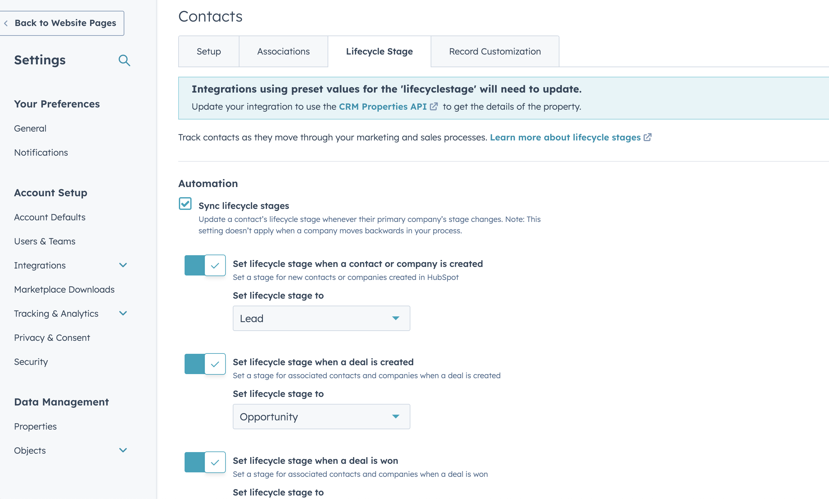Expand the Integrations section chevron

tap(123, 265)
